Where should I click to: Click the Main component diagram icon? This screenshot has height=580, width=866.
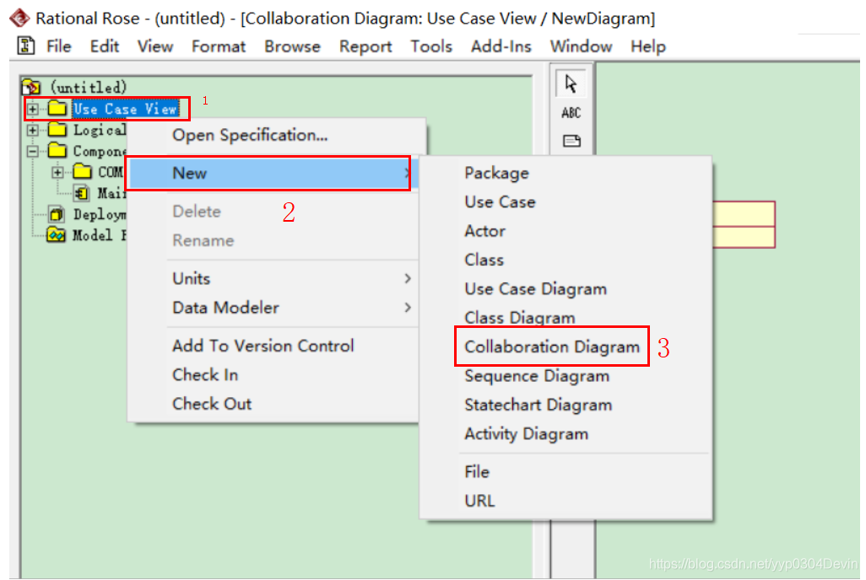[82, 193]
